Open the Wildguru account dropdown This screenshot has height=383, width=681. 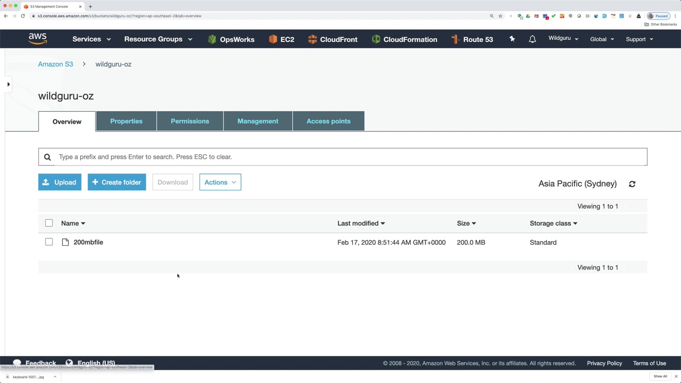[x=563, y=39]
